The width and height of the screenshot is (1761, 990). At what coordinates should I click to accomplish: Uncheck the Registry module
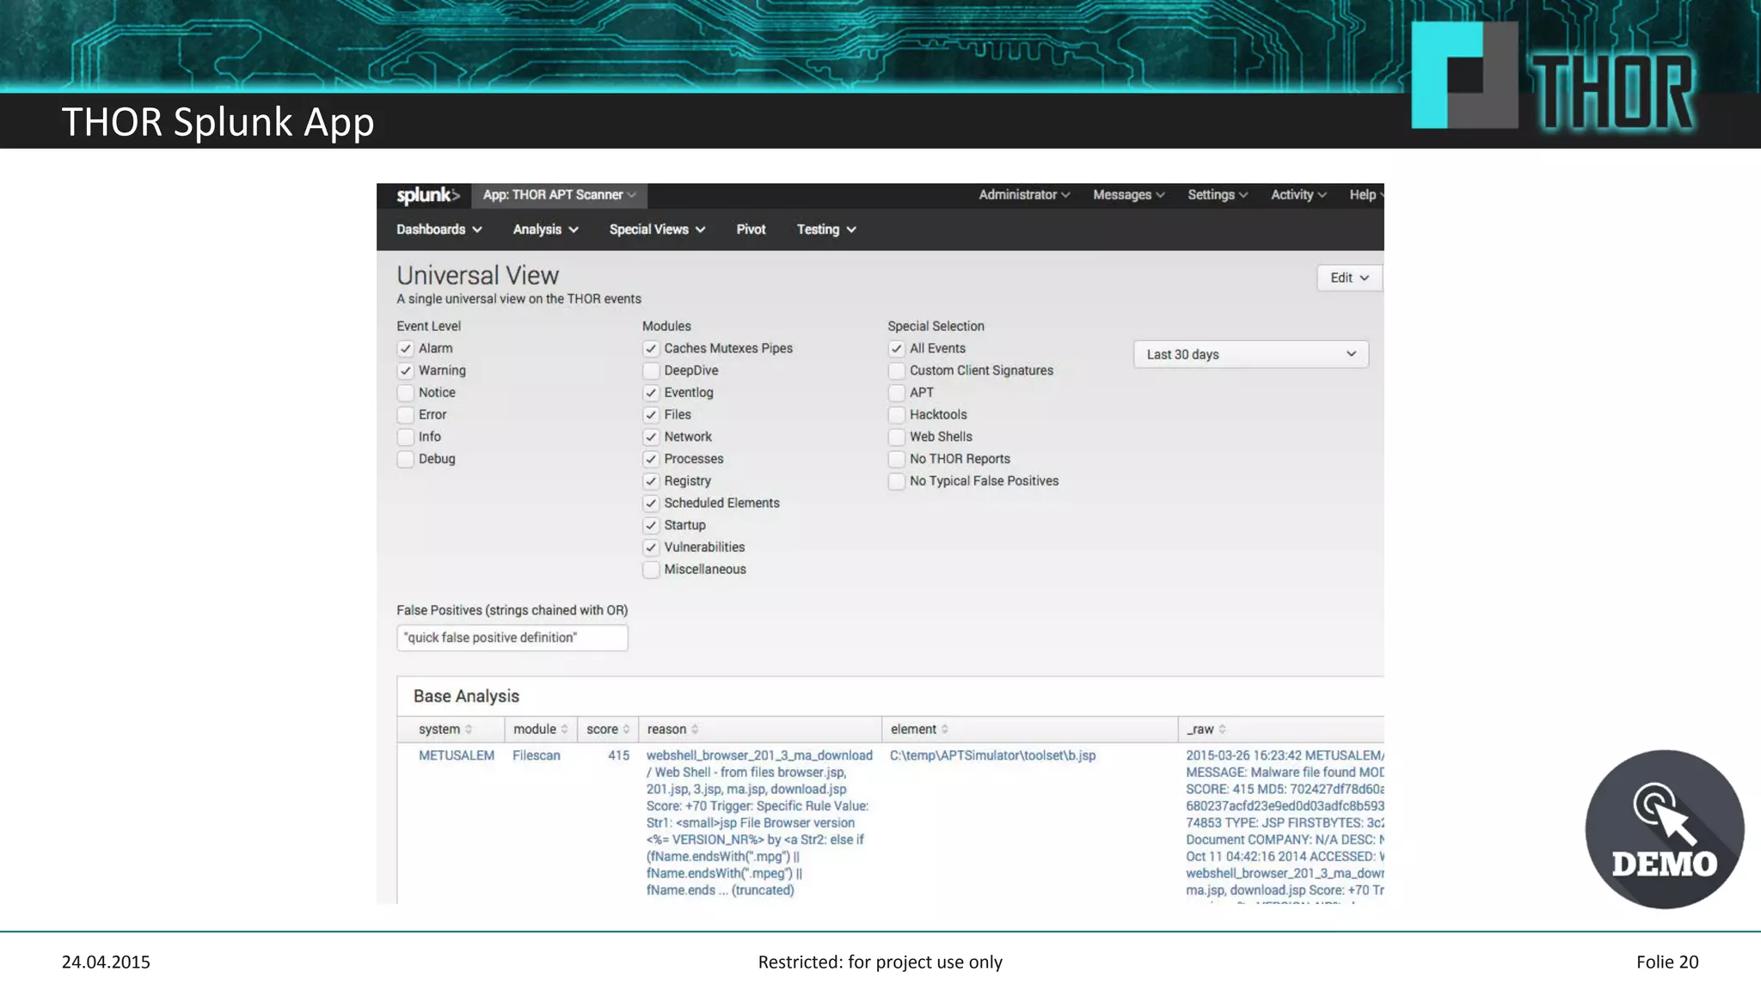tap(651, 481)
